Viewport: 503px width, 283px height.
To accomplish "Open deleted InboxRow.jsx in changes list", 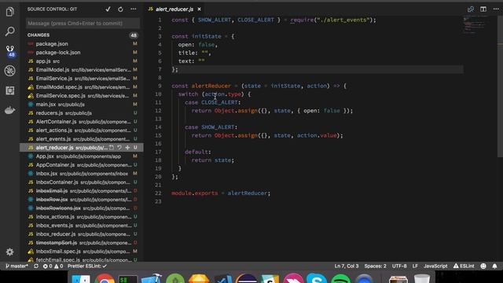I will 82,200.
